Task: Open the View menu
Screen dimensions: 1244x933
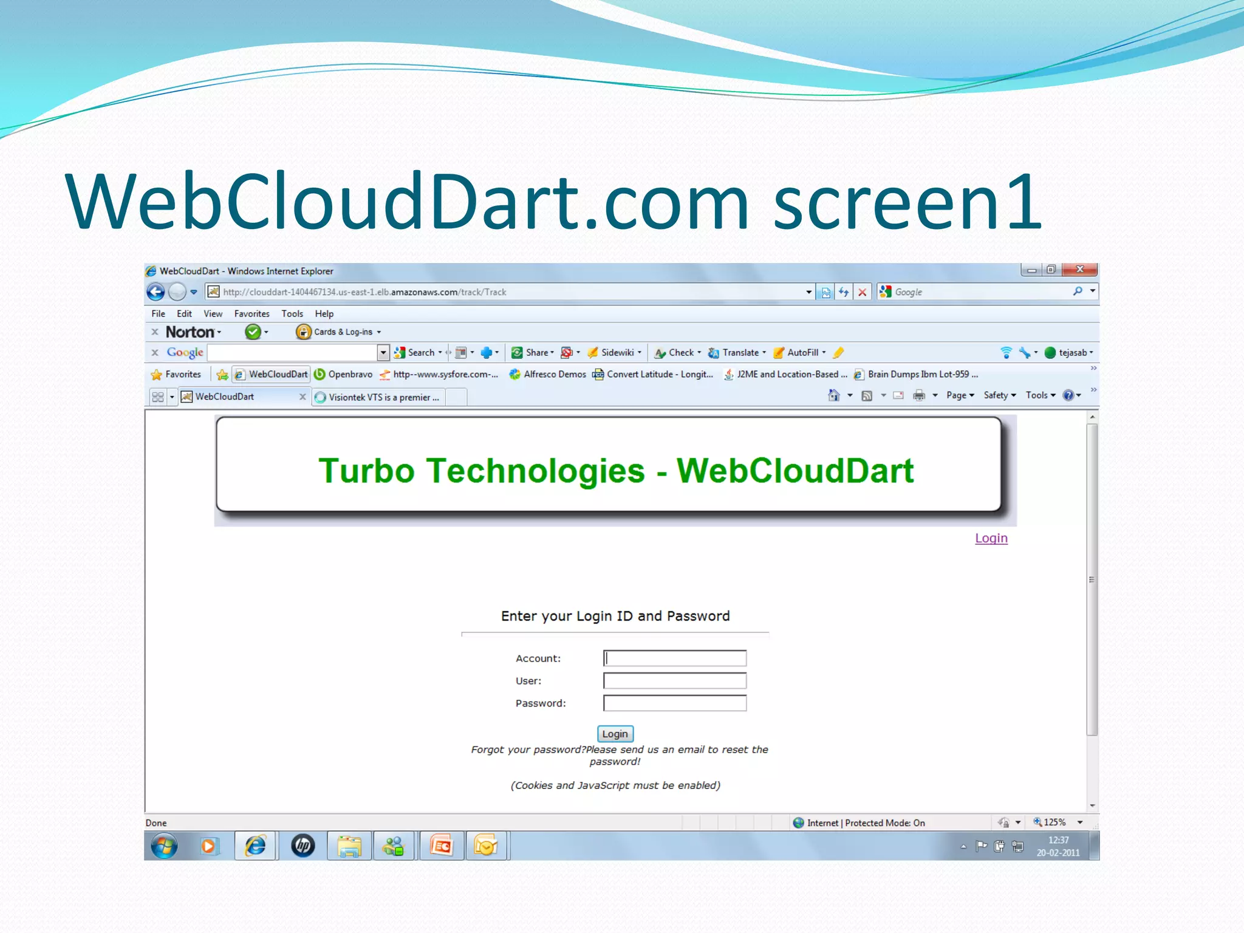Action: point(213,313)
